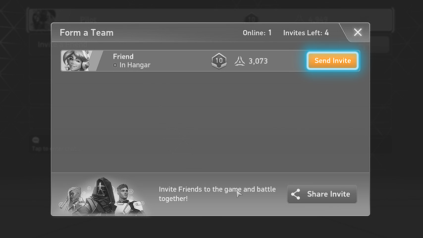
Task: Click the Form a Team title
Action: coord(87,33)
